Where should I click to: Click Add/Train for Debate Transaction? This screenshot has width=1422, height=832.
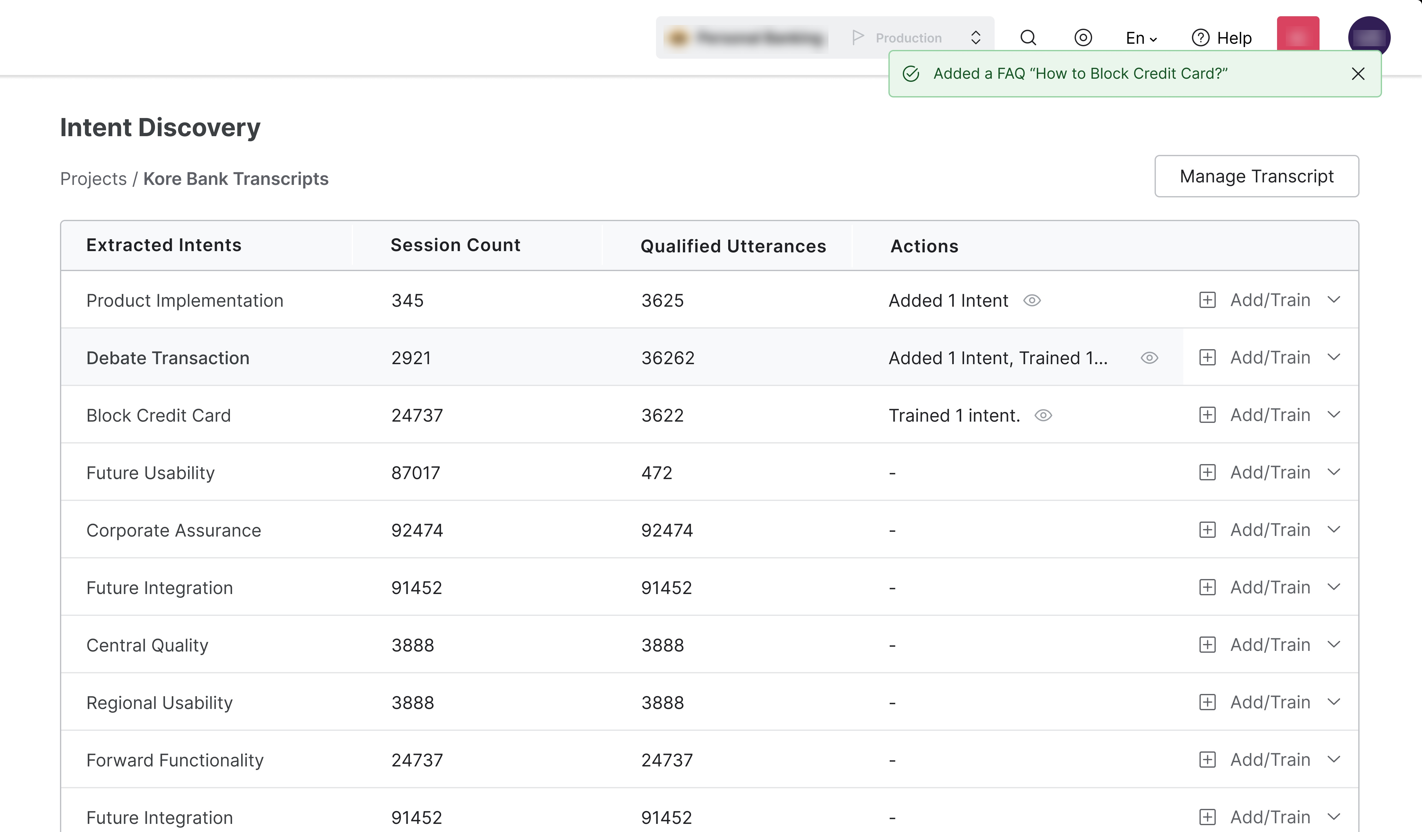(x=1270, y=358)
